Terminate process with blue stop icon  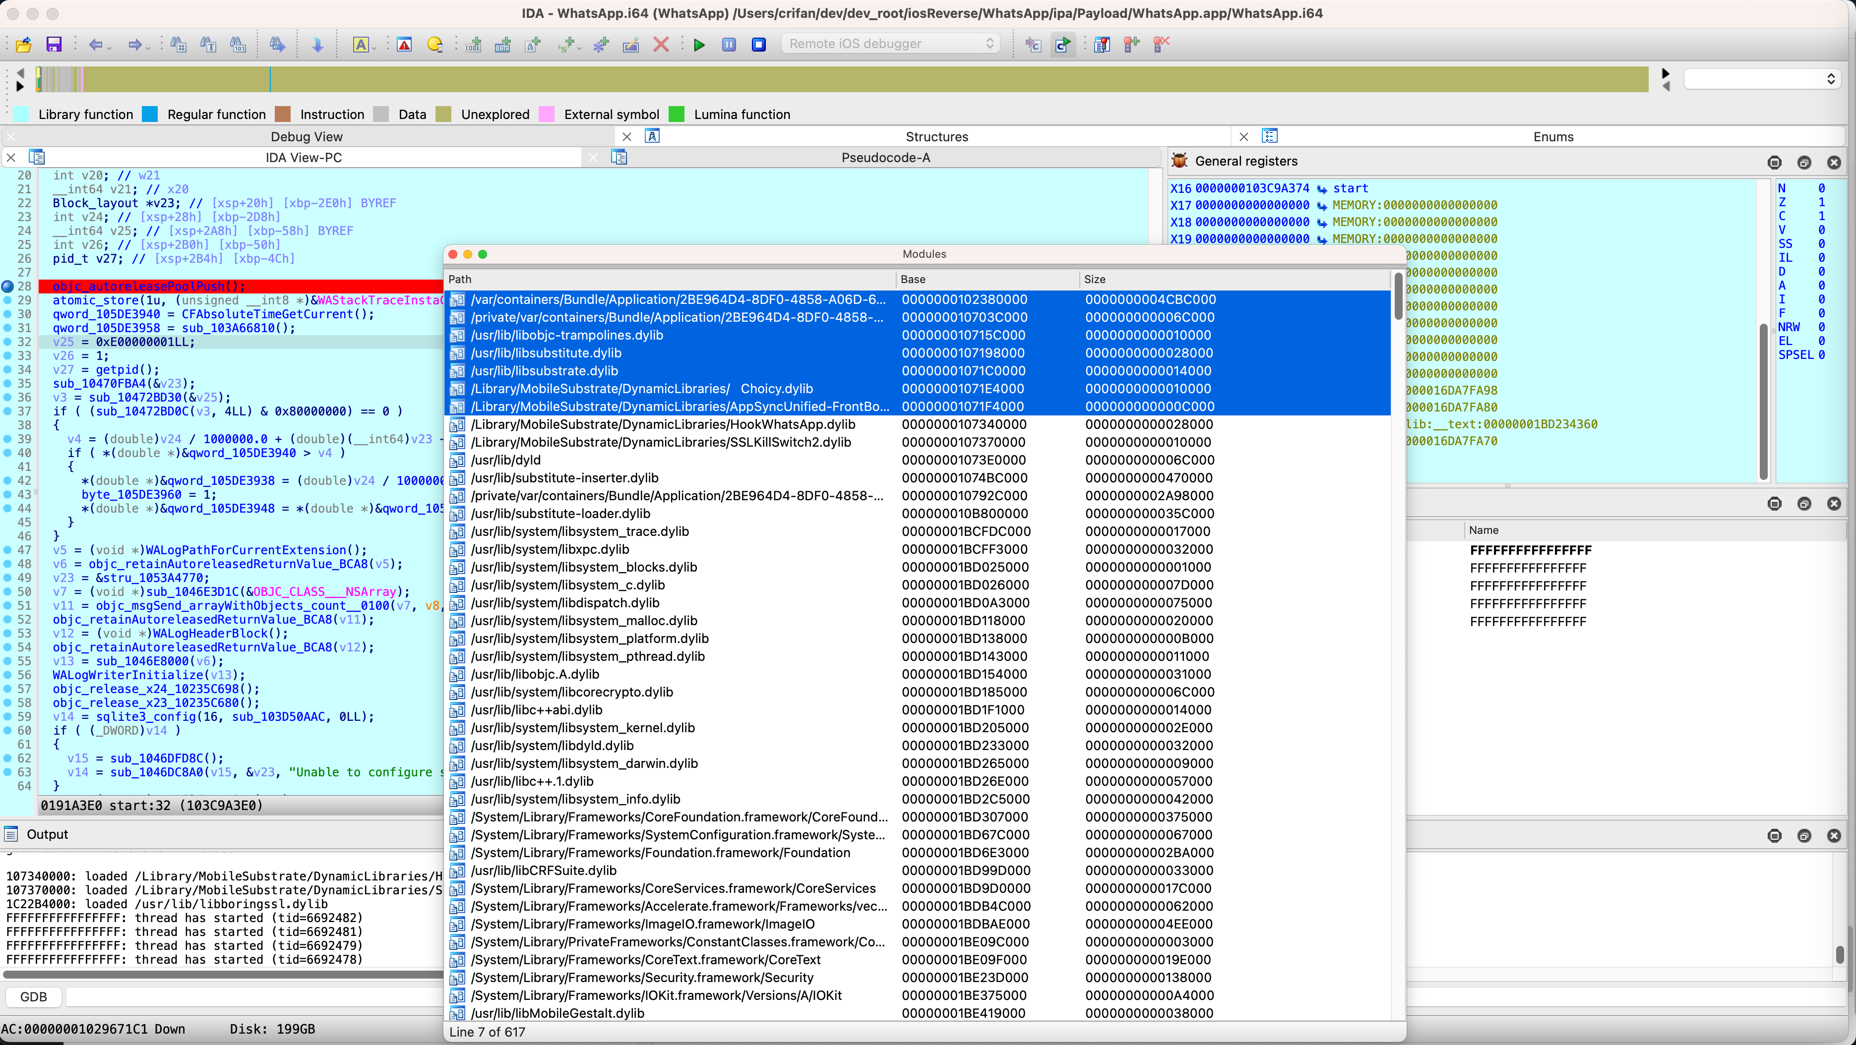click(x=759, y=45)
